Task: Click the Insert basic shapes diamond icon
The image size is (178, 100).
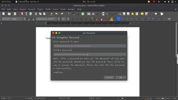Action: pyautogui.click(x=156, y=14)
